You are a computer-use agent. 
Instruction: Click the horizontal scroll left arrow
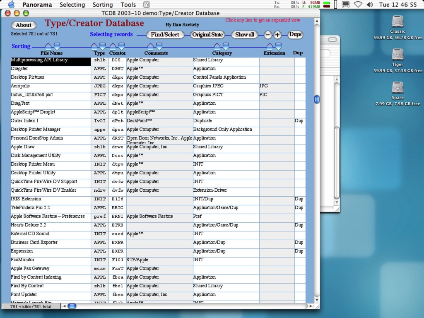[x=64, y=306]
